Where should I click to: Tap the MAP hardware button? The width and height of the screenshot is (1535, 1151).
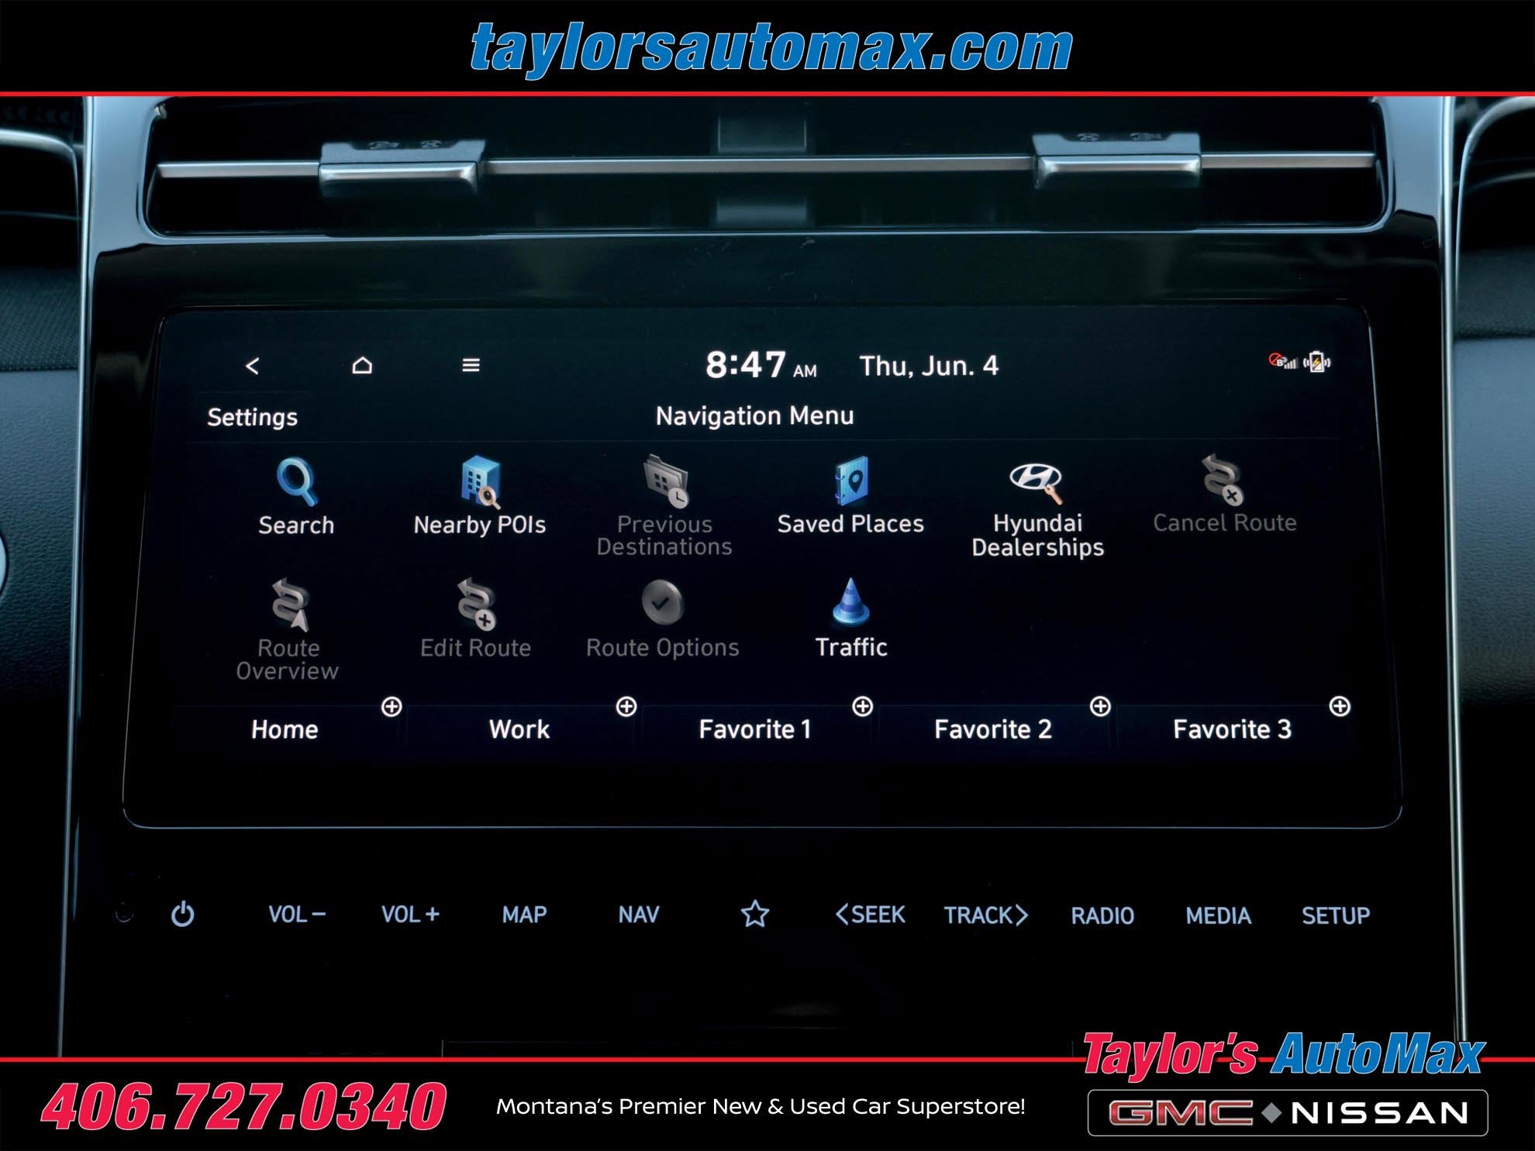(524, 915)
